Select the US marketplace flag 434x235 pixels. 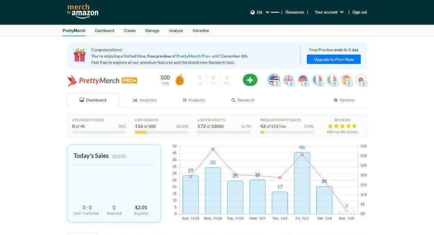pyautogui.click(x=274, y=80)
